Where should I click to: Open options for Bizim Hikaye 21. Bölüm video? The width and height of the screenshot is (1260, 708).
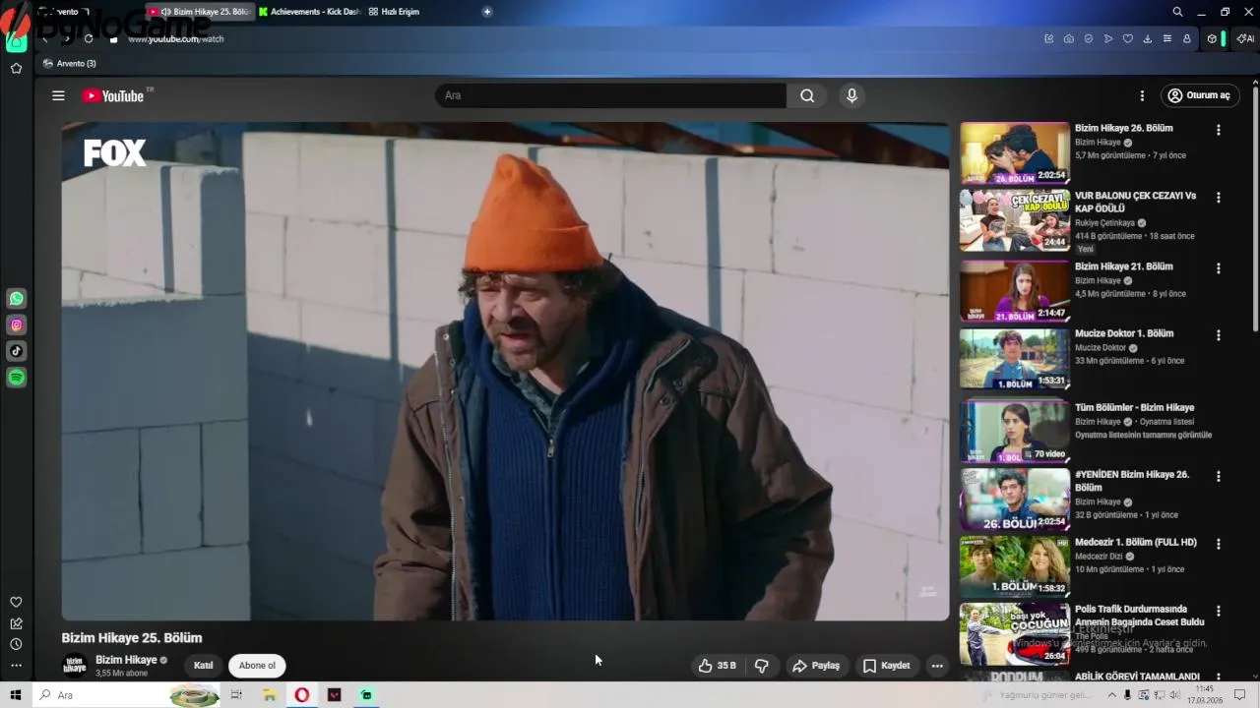1218,268
